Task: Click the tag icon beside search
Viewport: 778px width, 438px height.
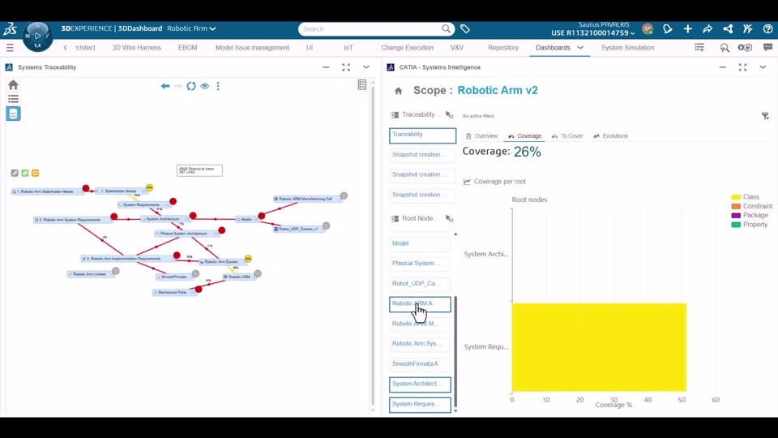Action: (x=465, y=29)
